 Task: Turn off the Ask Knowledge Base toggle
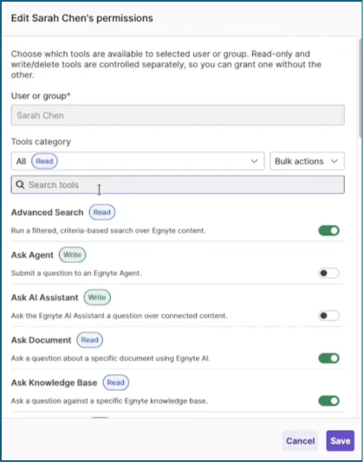pyautogui.click(x=328, y=401)
